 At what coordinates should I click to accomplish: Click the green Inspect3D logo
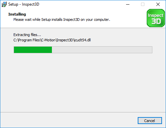(x=156, y=18)
